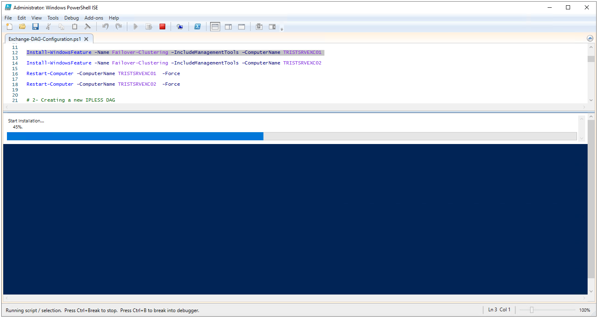Open a script with folder icon
The image size is (597, 317).
point(22,27)
